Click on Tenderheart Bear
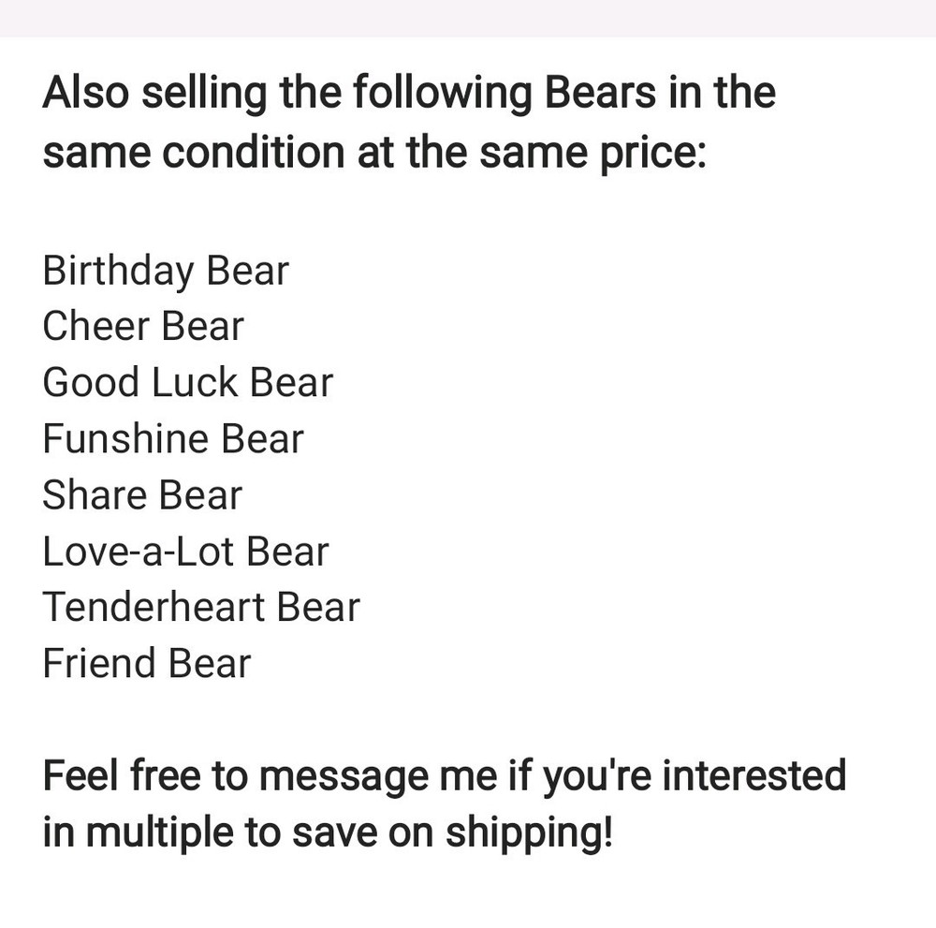The image size is (936, 928). (x=201, y=608)
